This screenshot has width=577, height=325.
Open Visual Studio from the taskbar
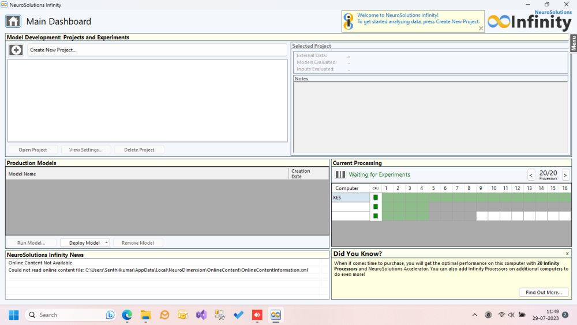pos(201,315)
